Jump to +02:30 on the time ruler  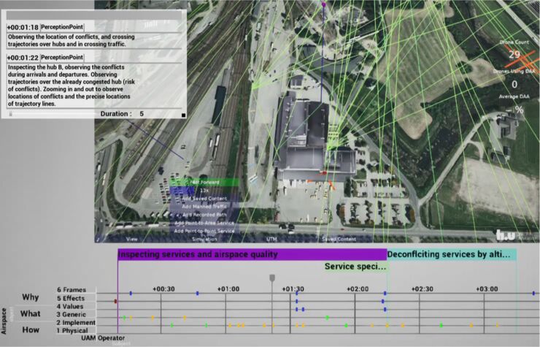click(x=423, y=289)
